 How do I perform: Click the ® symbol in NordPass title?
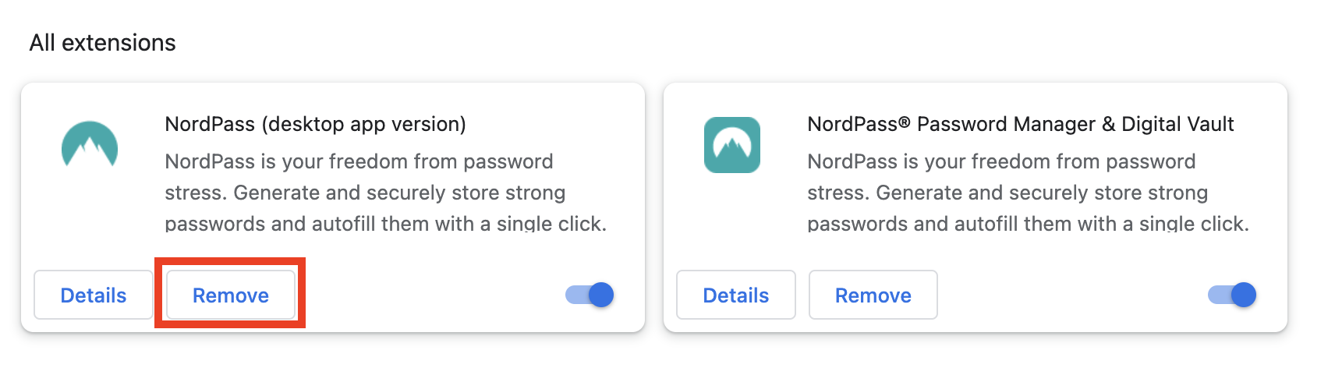tap(905, 122)
